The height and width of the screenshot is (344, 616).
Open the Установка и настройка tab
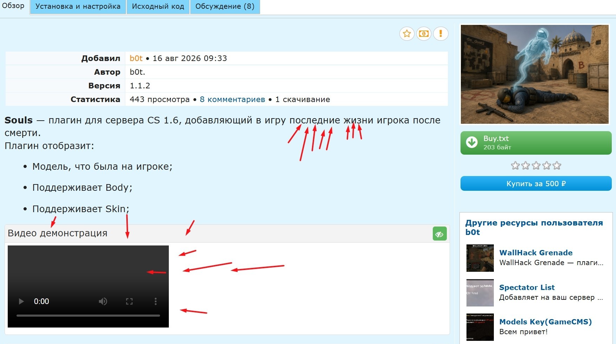78,7
